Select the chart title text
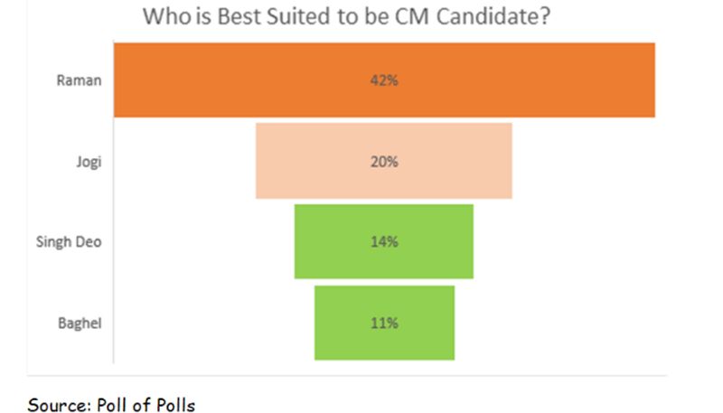Screen dimensions: 723x413 click(x=346, y=16)
